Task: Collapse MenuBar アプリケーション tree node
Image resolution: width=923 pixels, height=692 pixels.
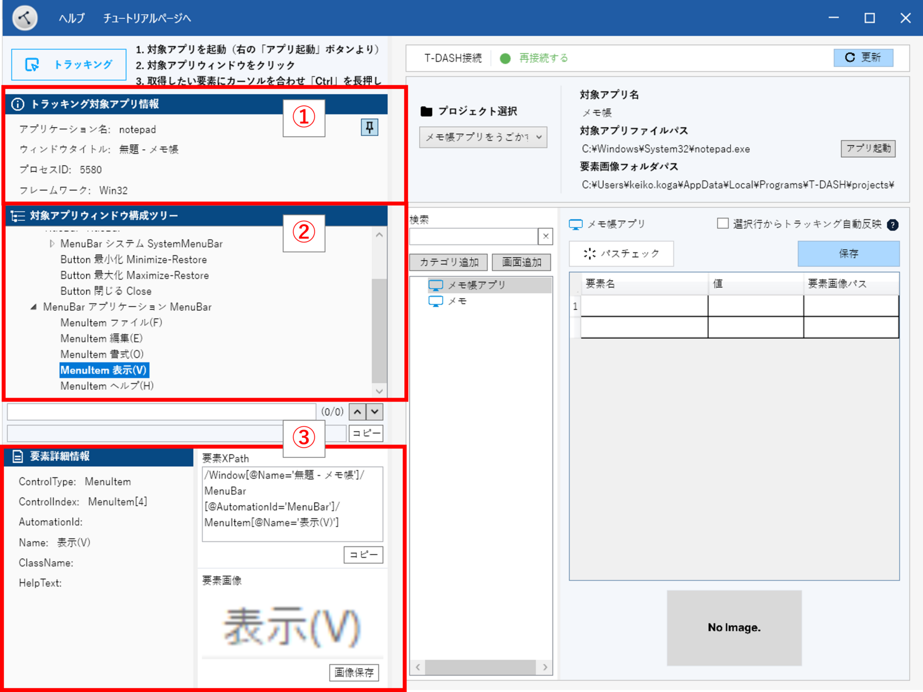Action: pyautogui.click(x=33, y=307)
